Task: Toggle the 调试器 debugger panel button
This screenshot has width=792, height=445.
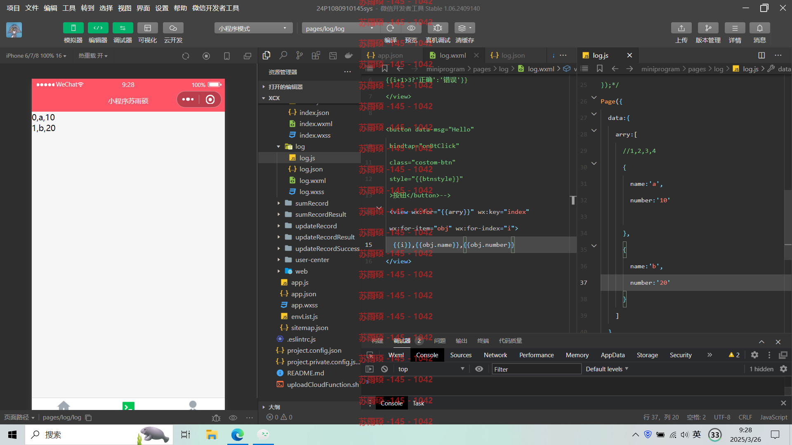Action: (123, 28)
